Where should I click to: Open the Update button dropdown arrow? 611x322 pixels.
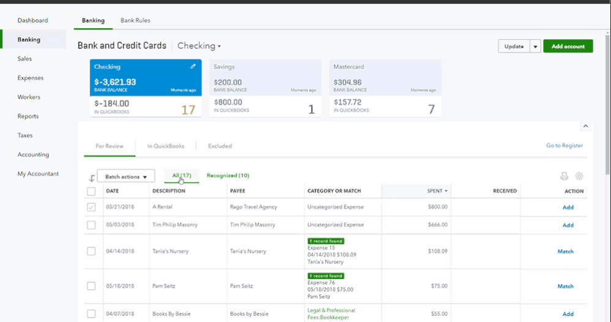tap(535, 47)
